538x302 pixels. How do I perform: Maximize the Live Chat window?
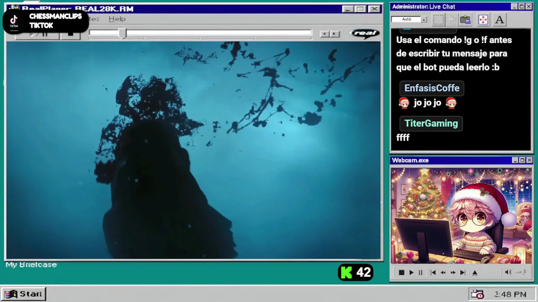tap(522, 7)
